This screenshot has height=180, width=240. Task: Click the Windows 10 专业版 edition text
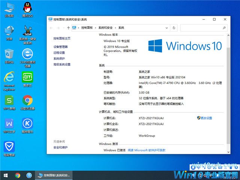(x=117, y=41)
